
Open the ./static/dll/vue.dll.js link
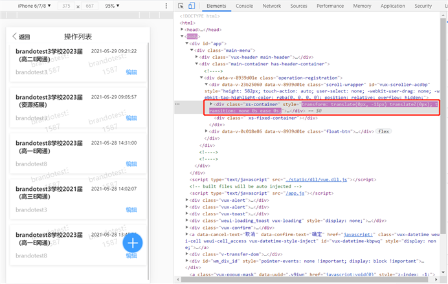(x=317, y=180)
